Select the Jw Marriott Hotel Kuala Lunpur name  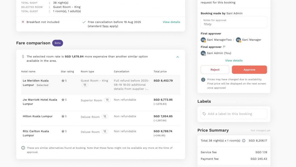pyautogui.click(x=40, y=102)
